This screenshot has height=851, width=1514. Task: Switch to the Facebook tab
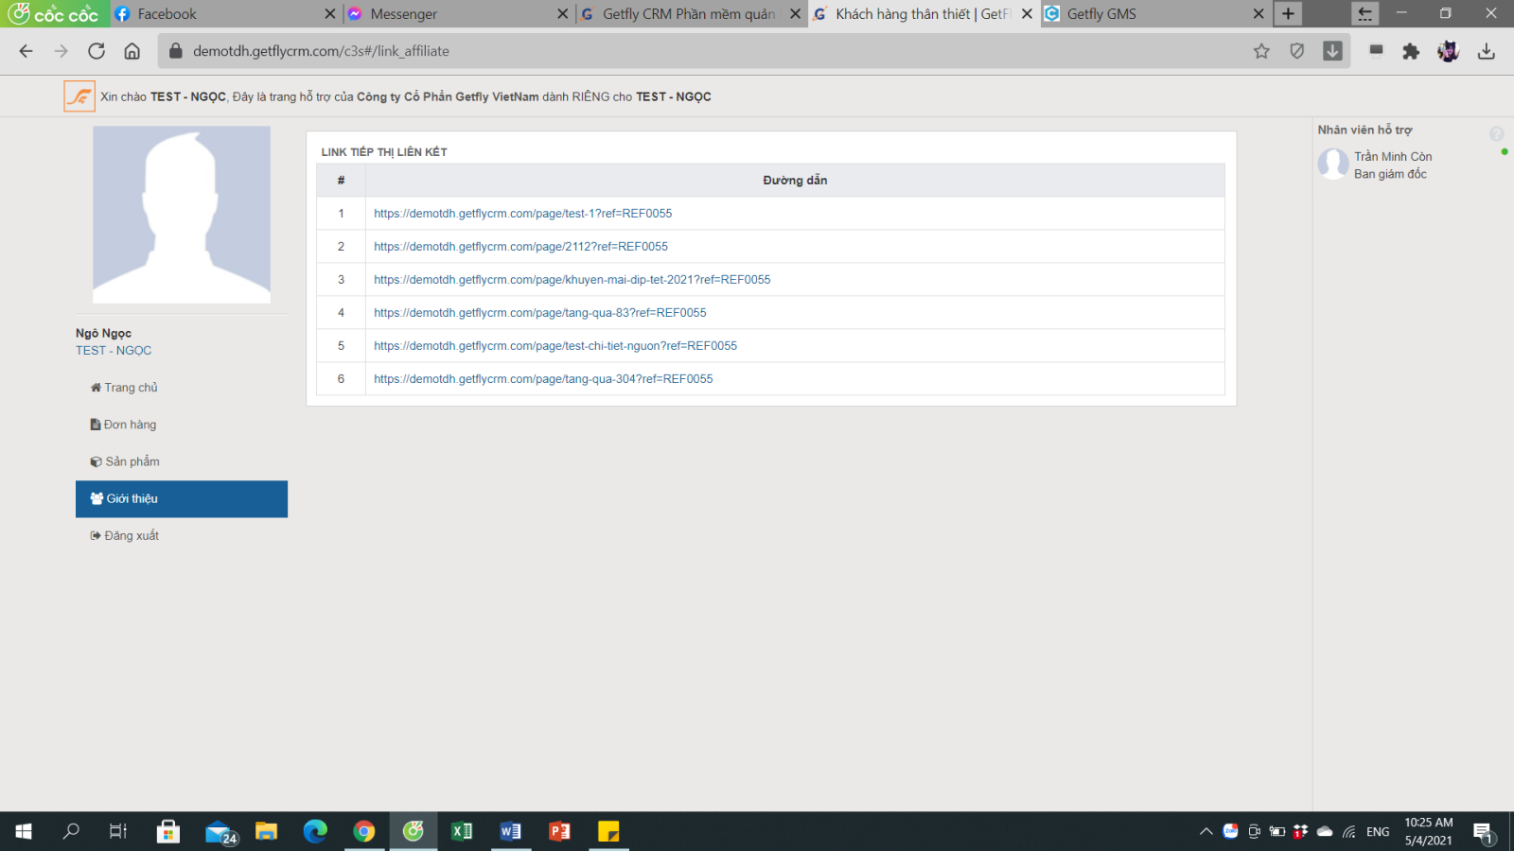click(x=167, y=14)
